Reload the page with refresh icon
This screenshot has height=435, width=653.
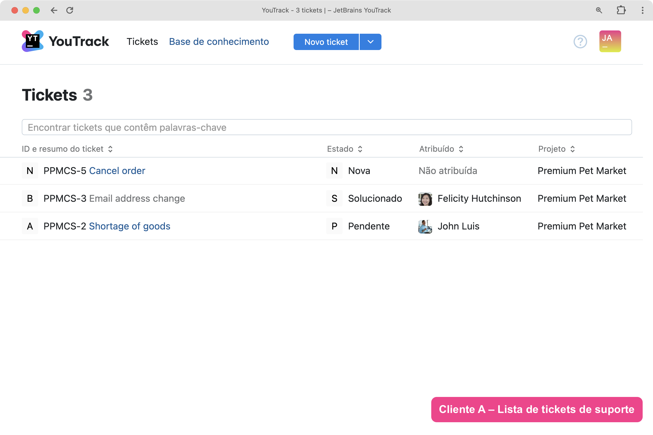[70, 10]
